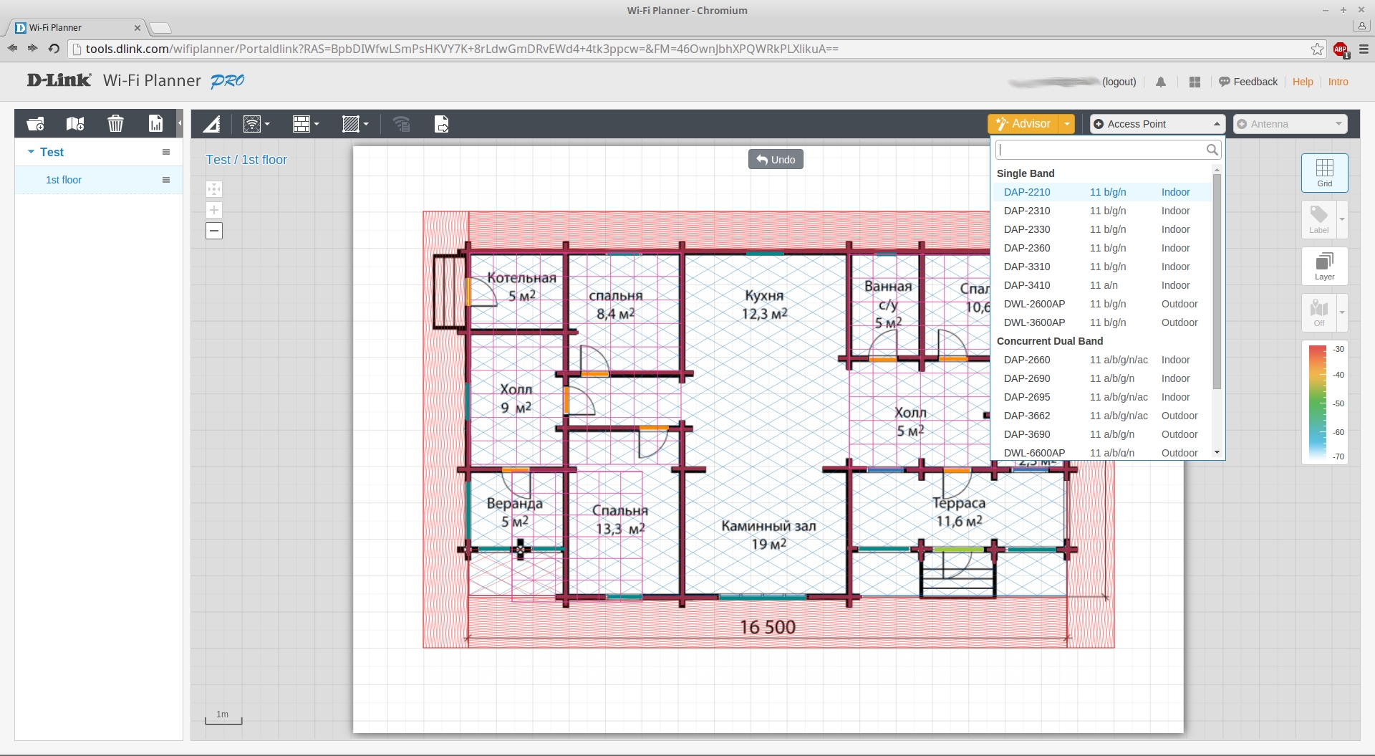Click the add project folder icon
Image resolution: width=1375 pixels, height=756 pixels.
[35, 124]
